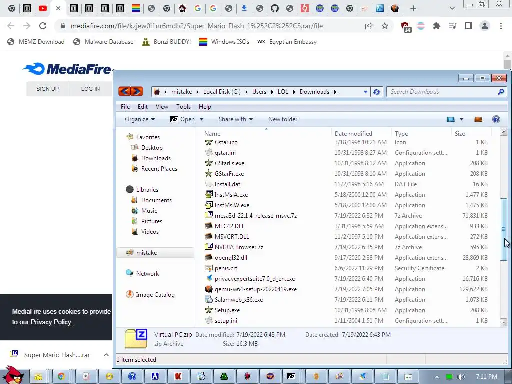Screen dimensions: 512x384
Task: Expand the view options dropdown arrow
Action: point(461,119)
